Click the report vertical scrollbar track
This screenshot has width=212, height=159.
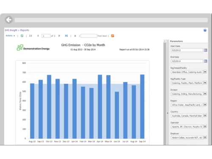click(165, 93)
